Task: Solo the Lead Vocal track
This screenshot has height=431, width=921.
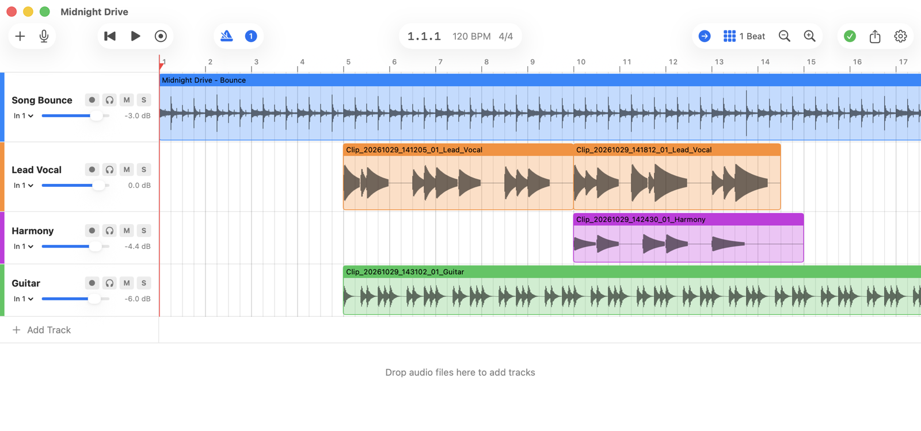Action: coord(144,170)
